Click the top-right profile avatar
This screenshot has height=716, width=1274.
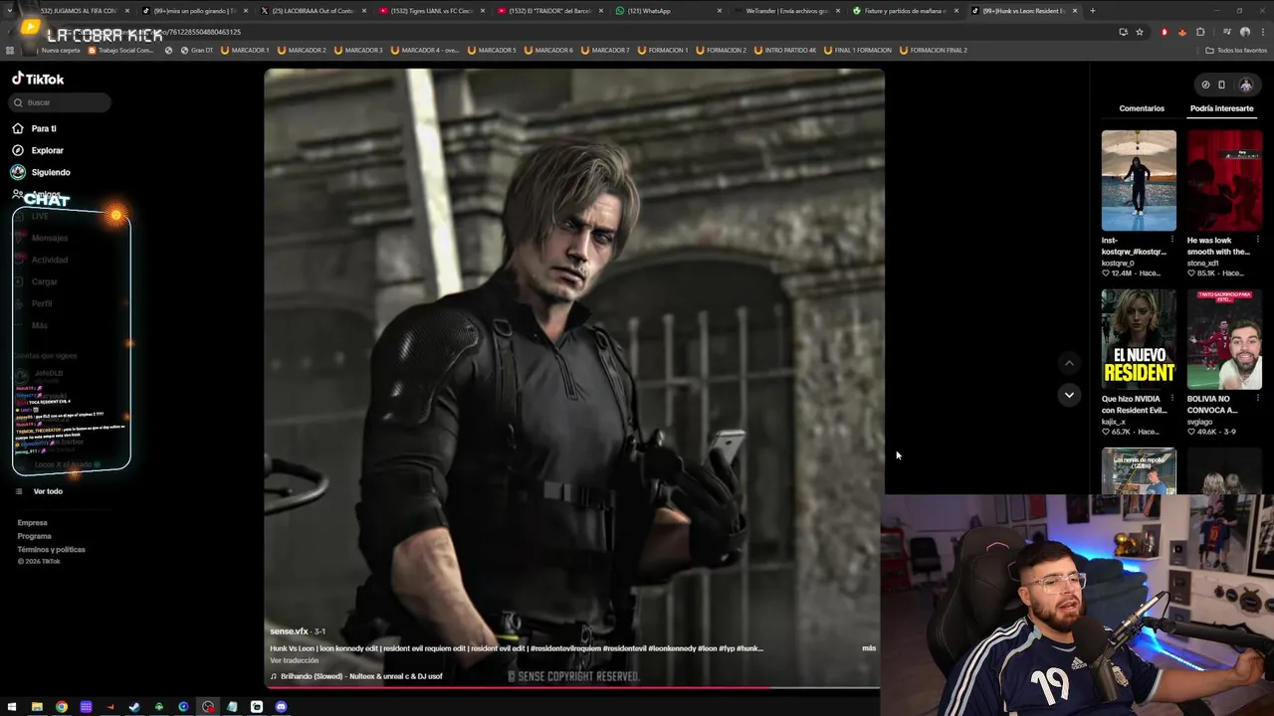(x=1245, y=85)
